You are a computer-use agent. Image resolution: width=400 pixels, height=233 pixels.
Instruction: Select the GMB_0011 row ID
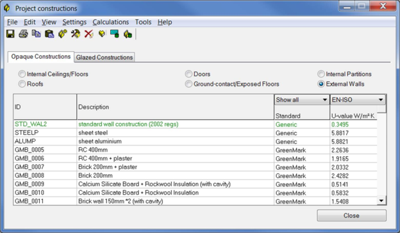click(29, 201)
